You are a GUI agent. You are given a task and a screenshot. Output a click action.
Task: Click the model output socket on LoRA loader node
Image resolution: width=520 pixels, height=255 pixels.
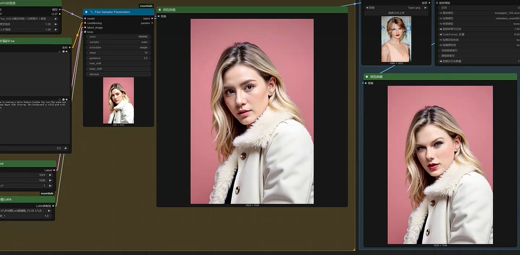click(60, 10)
